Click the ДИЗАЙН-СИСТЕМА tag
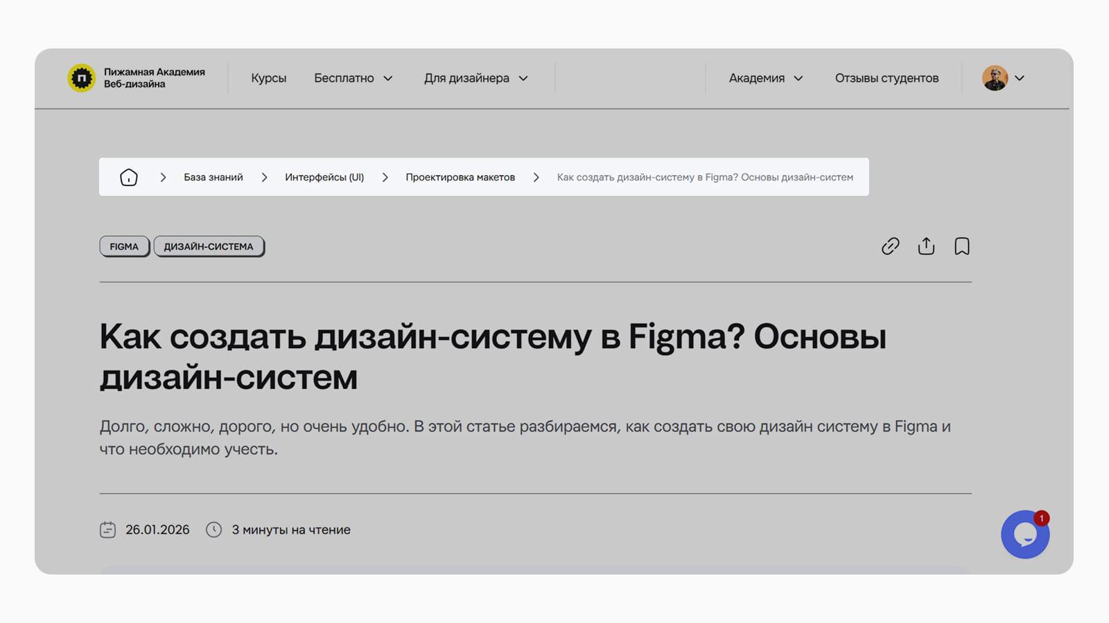Viewport: 1109px width, 623px height. [x=209, y=246]
